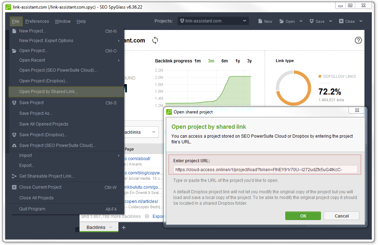Close the Open shared project dialog

357,110
